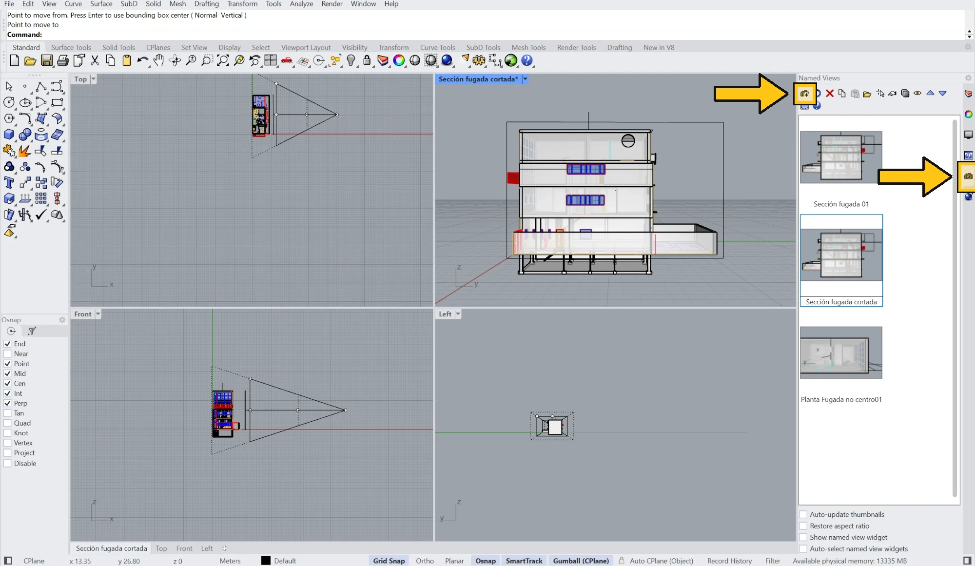The image size is (975, 566).
Task: Expand the Top viewport title dropdown
Action: coord(94,79)
